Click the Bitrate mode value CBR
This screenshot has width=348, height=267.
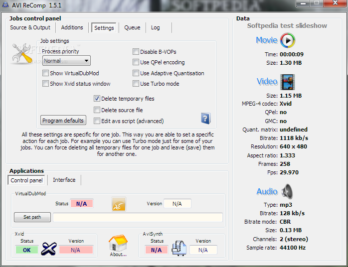[285, 222]
